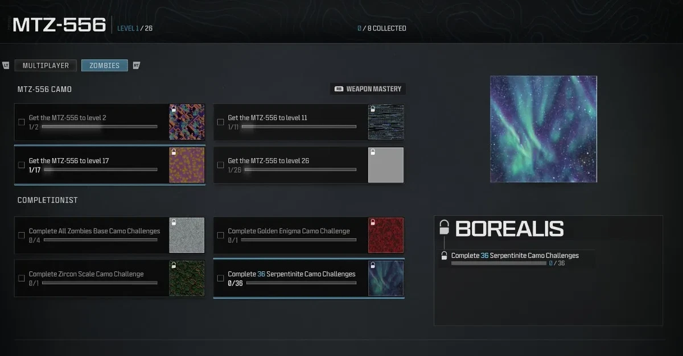Tick checkbox for Golden Enigma Camo Challenge

(x=220, y=235)
